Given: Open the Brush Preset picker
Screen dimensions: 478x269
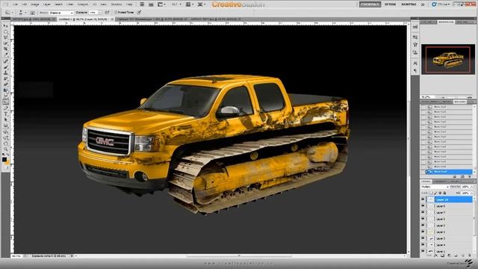Looking at the screenshot, I should 22,13.
